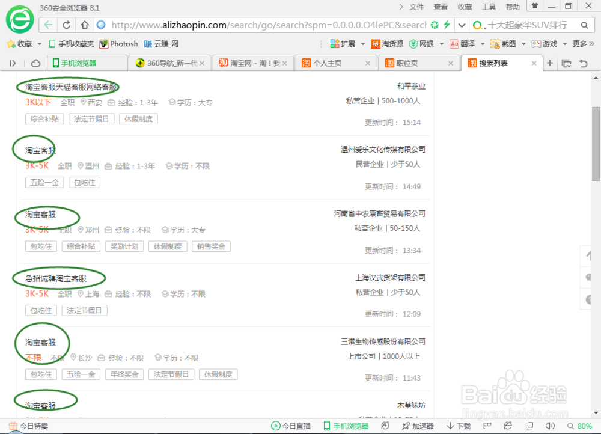Switch to the 手机浏览器 tab
The image size is (601, 434).
click(x=87, y=63)
